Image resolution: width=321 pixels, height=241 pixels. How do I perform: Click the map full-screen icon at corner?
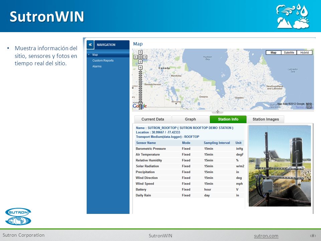pos(309,106)
